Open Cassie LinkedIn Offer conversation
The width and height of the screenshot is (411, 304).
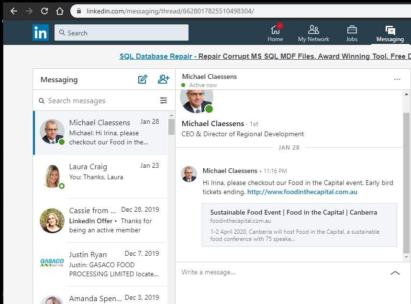(100, 220)
